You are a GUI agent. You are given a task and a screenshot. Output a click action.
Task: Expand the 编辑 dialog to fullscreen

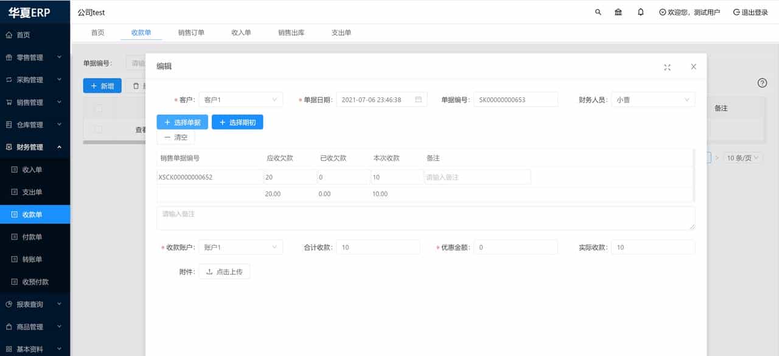667,67
